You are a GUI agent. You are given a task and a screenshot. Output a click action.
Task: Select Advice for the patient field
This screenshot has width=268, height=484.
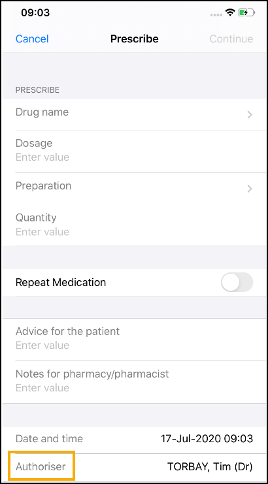[134, 339]
